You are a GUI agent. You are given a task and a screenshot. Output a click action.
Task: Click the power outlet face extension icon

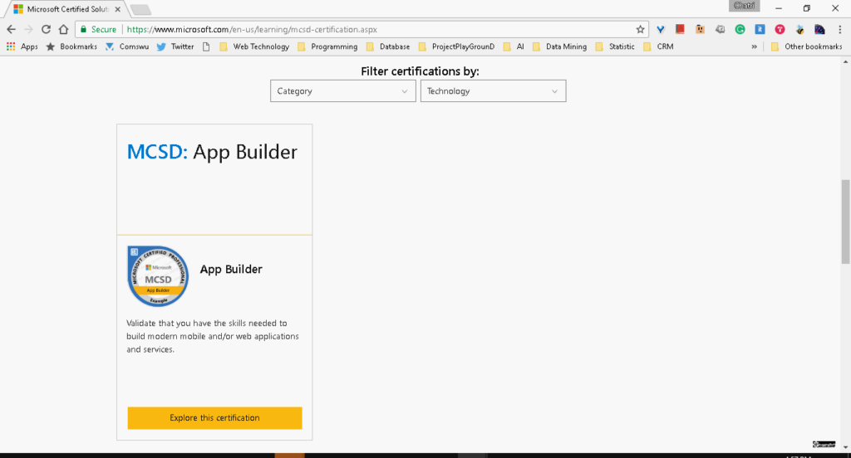pyautogui.click(x=700, y=29)
